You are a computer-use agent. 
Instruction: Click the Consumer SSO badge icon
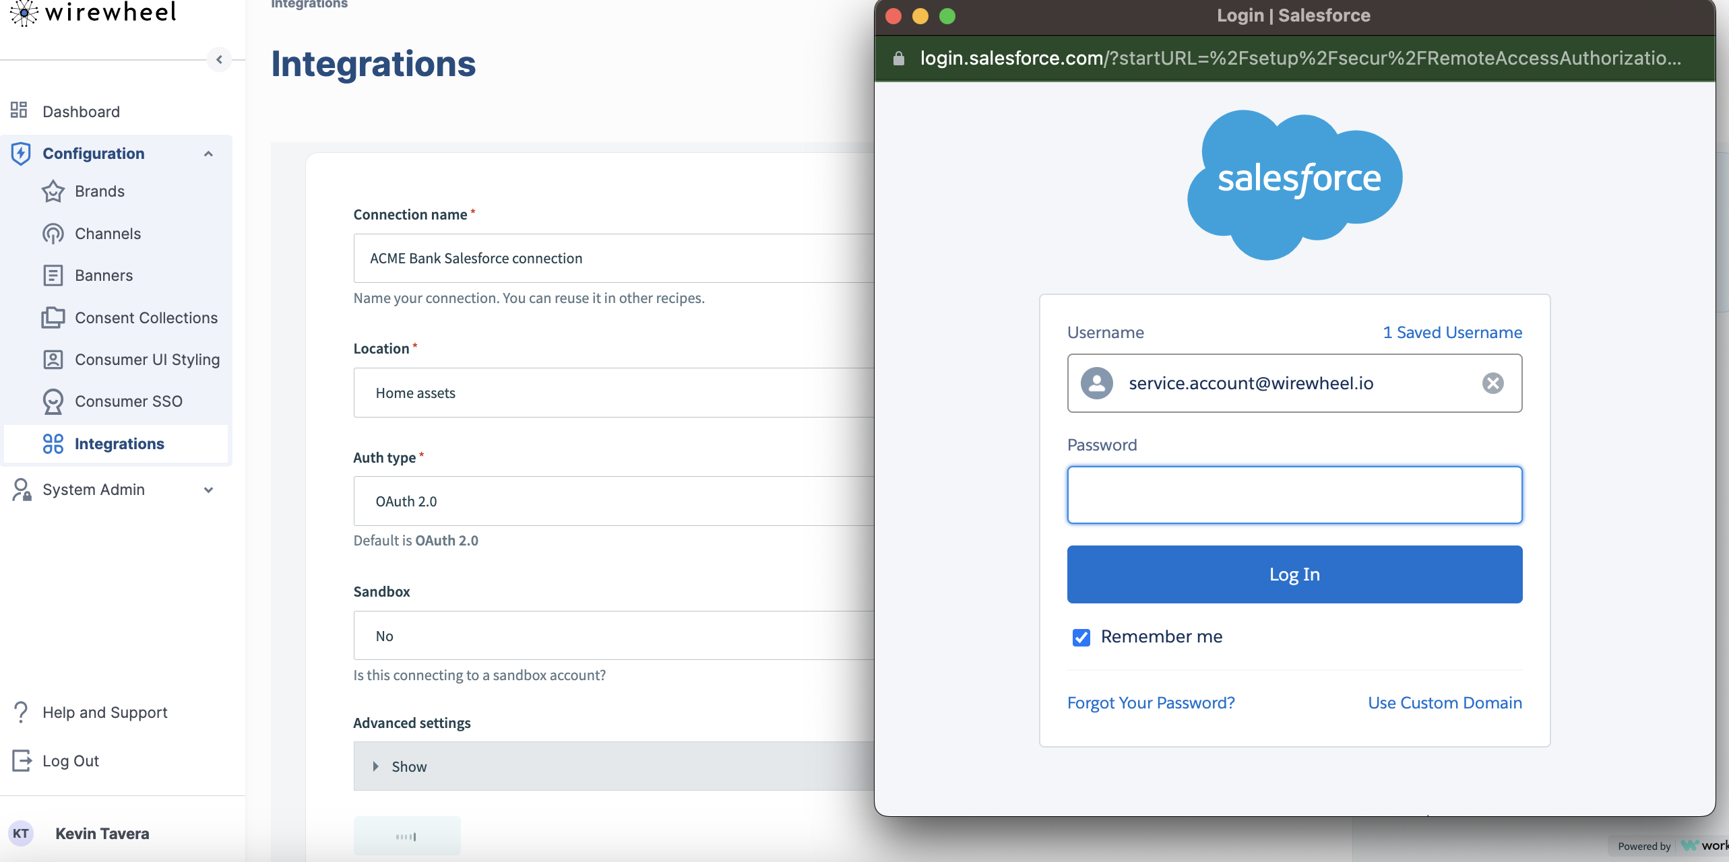(53, 401)
